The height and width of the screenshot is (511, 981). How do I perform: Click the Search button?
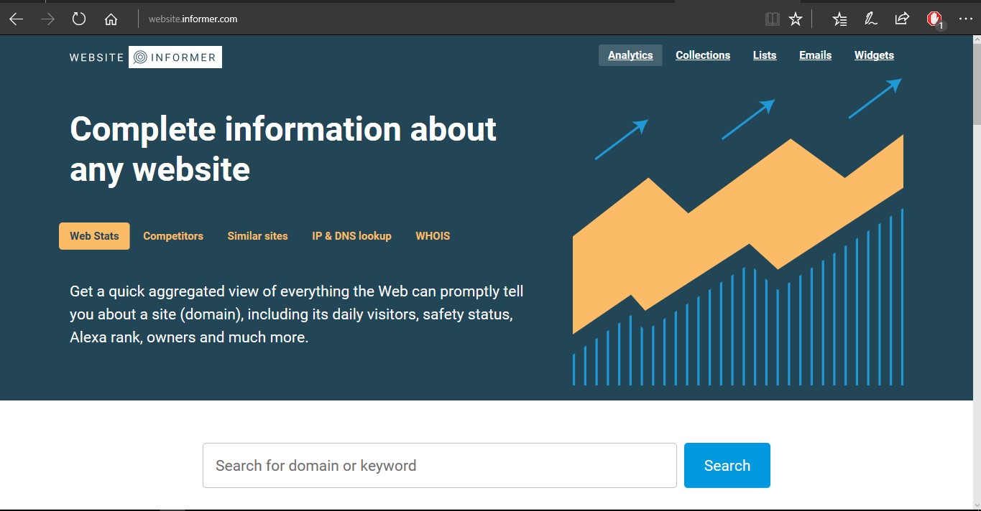pos(727,465)
